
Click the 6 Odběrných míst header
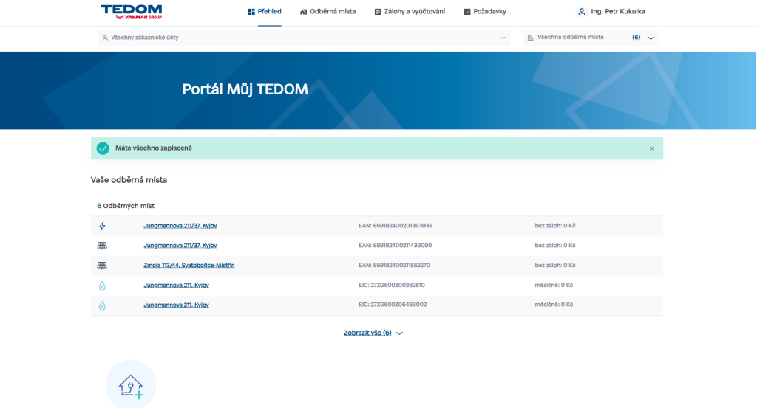(126, 206)
